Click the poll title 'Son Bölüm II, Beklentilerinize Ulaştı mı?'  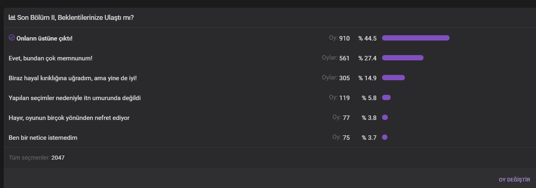[x=76, y=18]
